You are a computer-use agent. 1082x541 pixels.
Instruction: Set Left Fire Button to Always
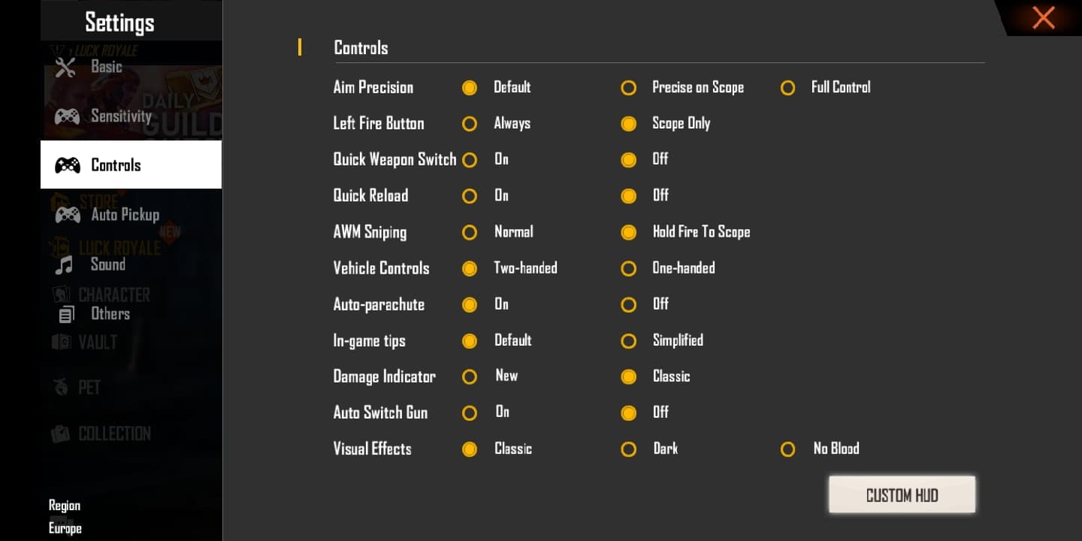click(470, 124)
